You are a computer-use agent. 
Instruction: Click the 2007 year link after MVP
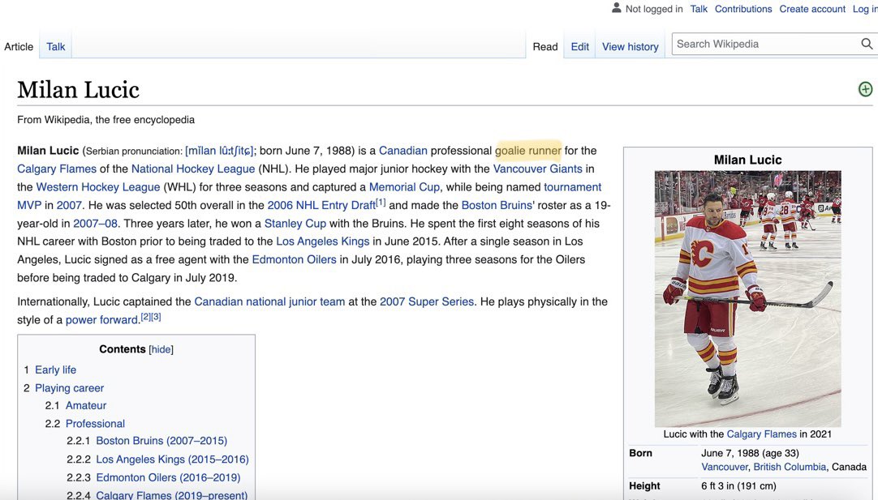click(69, 205)
